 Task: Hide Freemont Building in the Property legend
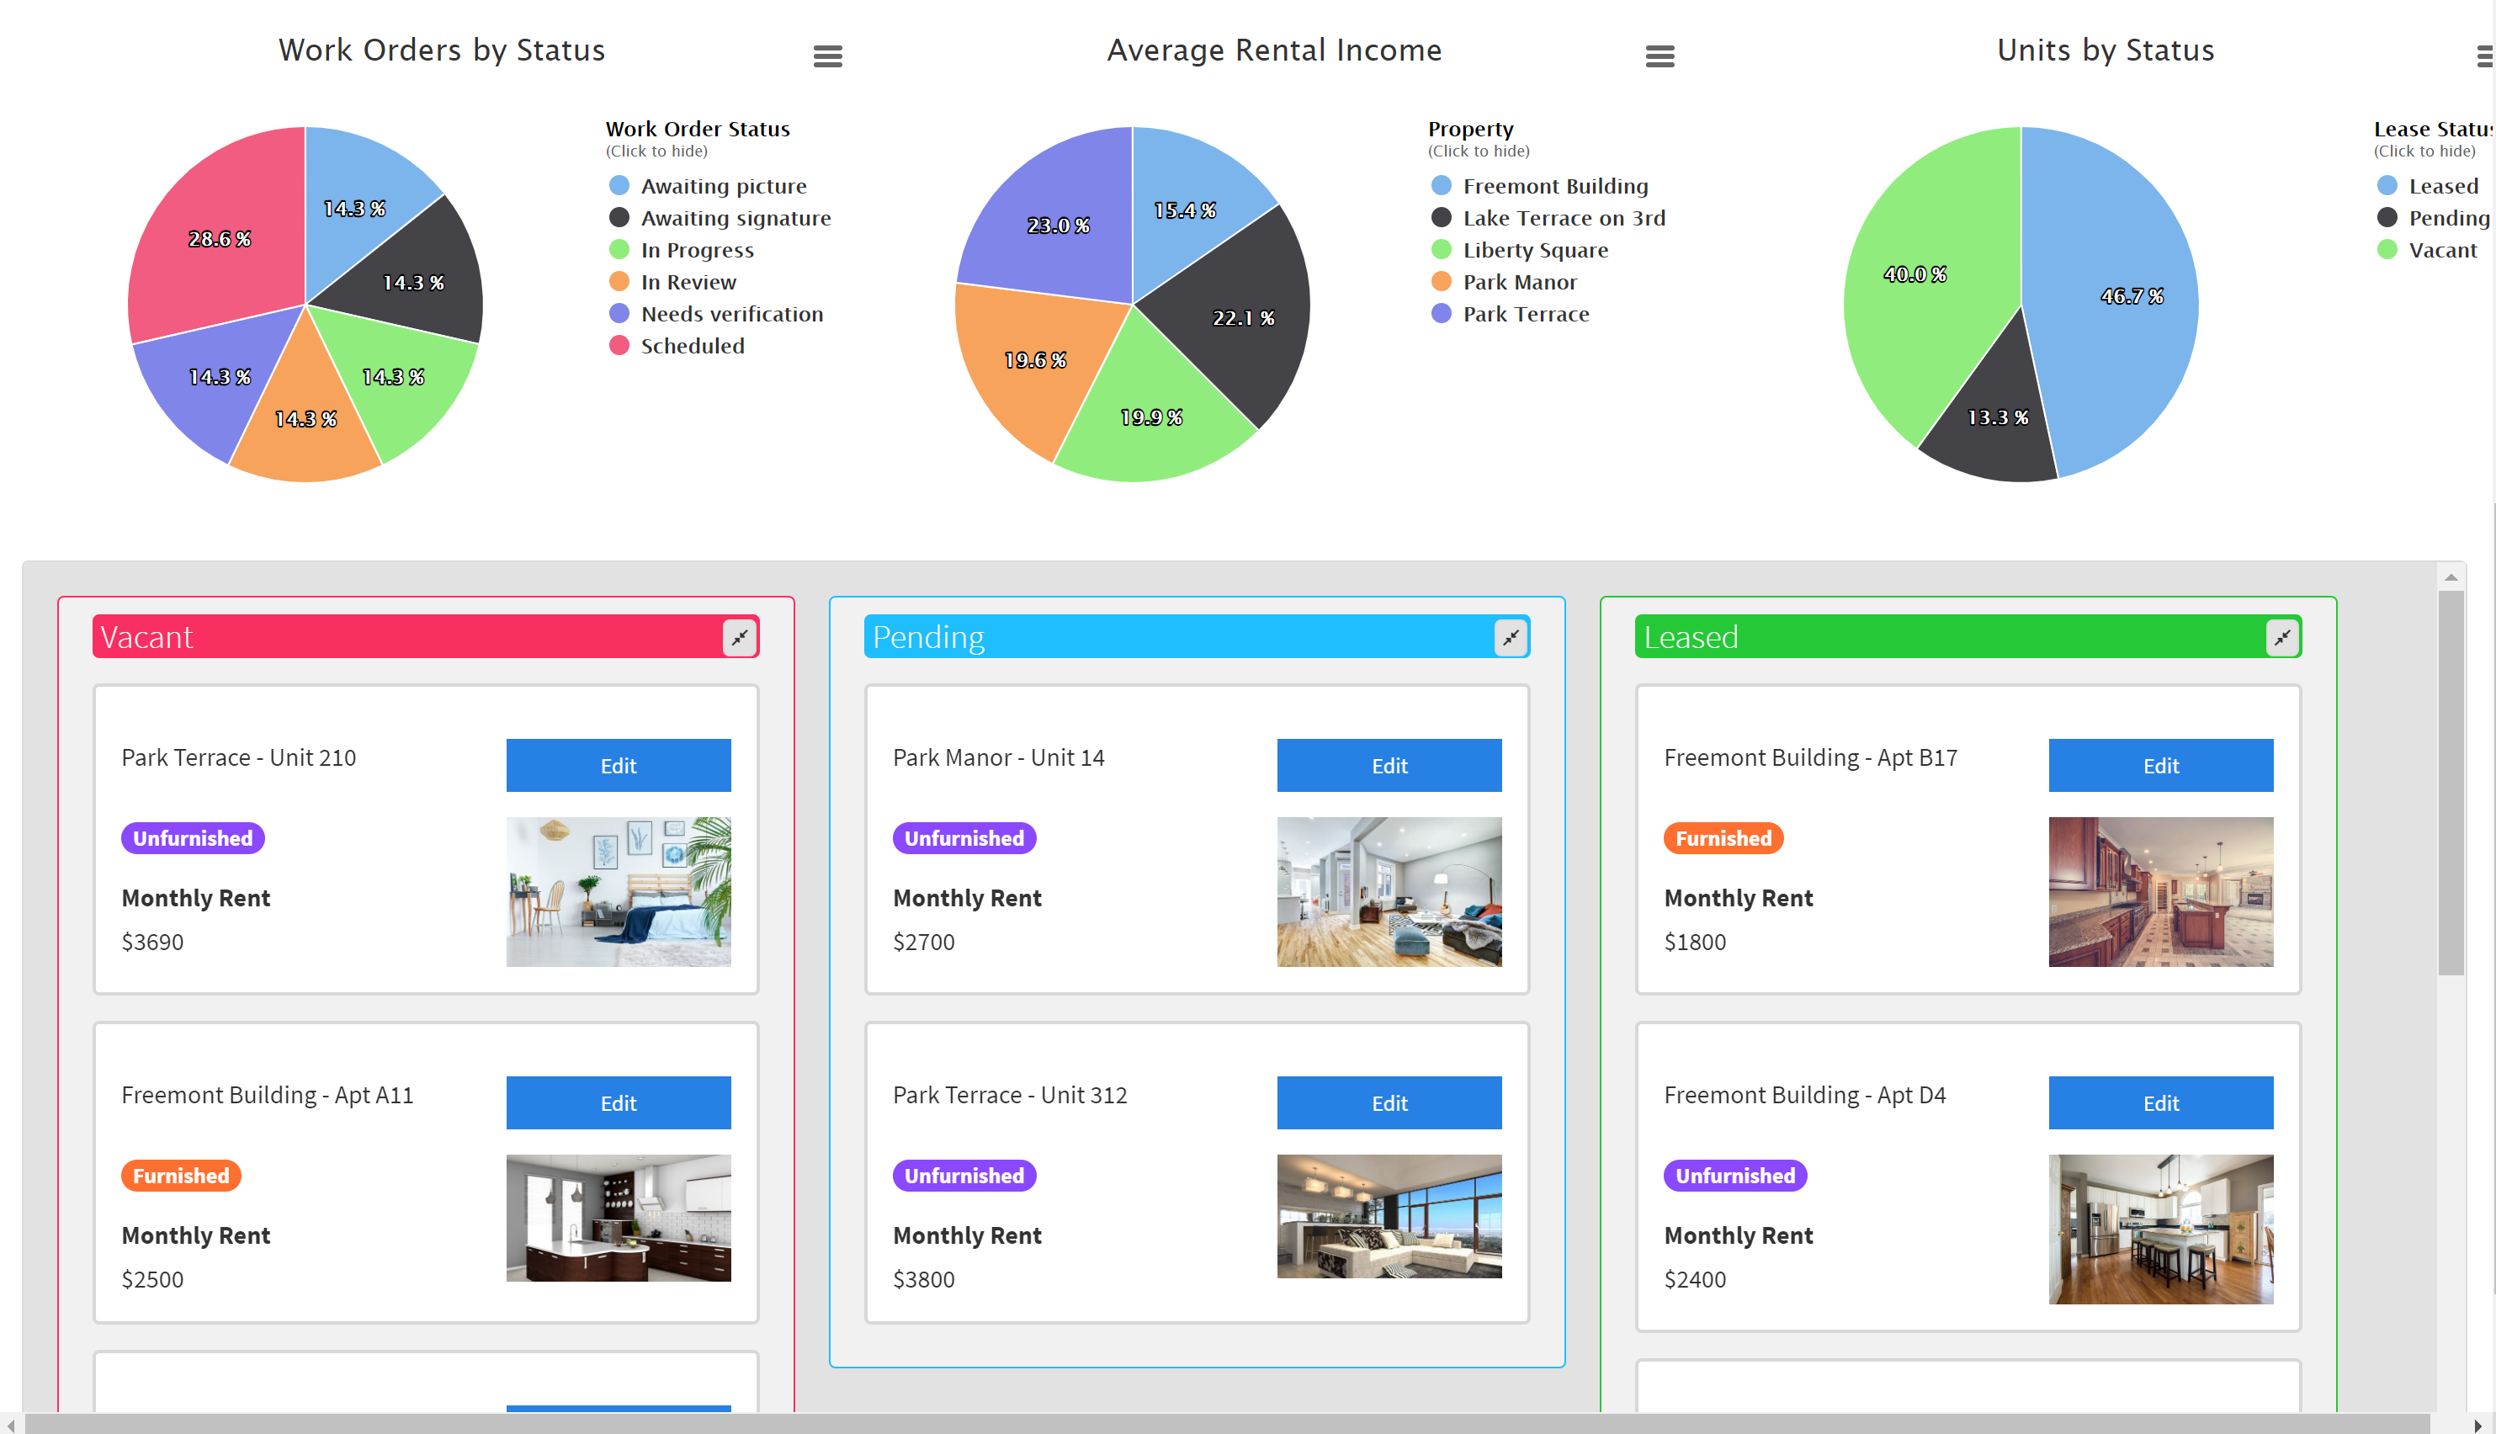click(x=1539, y=186)
